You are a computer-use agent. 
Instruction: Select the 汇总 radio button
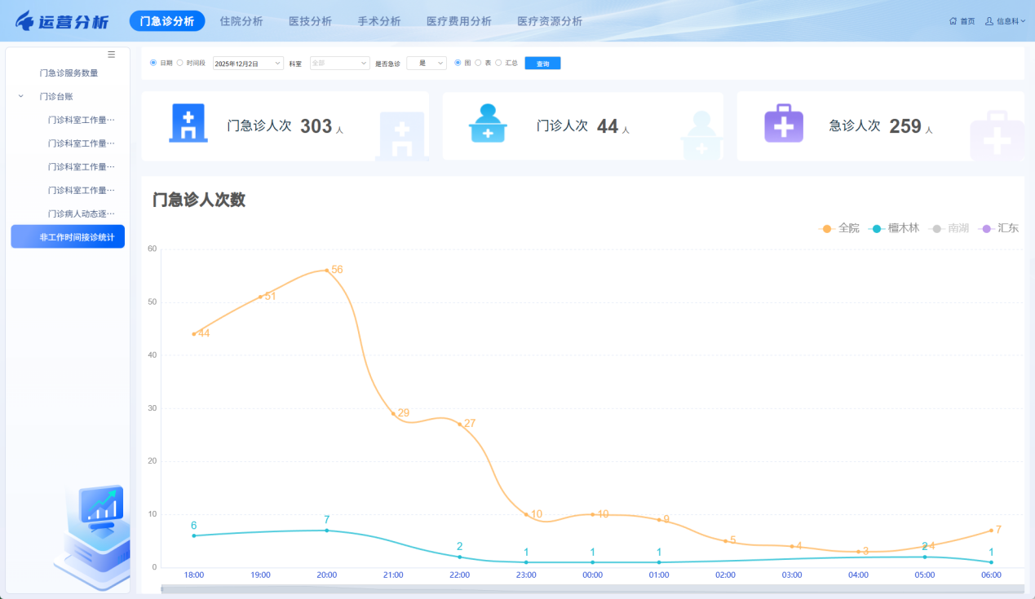pyautogui.click(x=498, y=63)
